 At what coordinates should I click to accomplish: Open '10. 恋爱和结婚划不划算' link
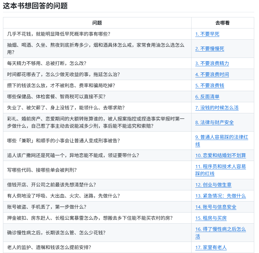[x=221, y=155]
